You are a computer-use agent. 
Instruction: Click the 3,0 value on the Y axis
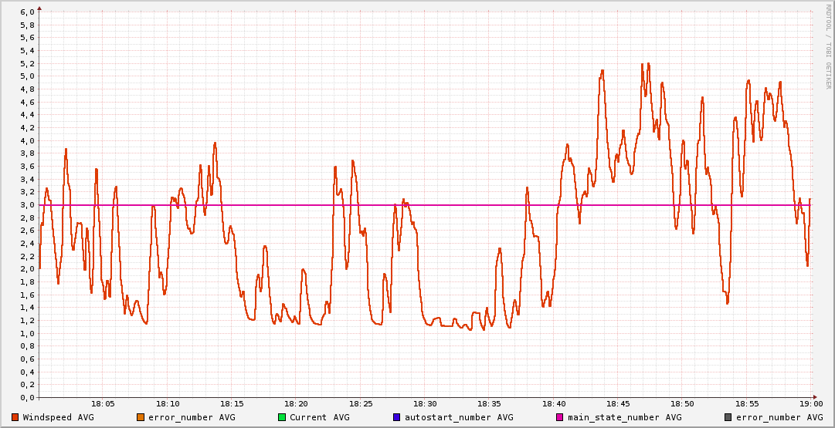26,205
